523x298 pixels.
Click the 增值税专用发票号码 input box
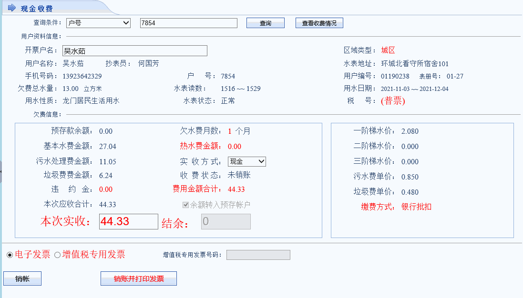tap(258, 255)
